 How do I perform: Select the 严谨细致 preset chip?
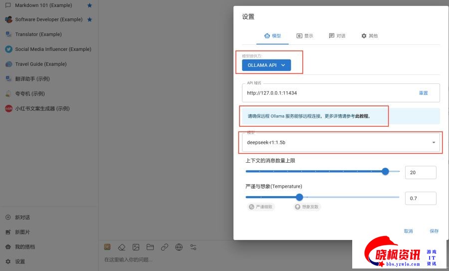click(x=261, y=207)
